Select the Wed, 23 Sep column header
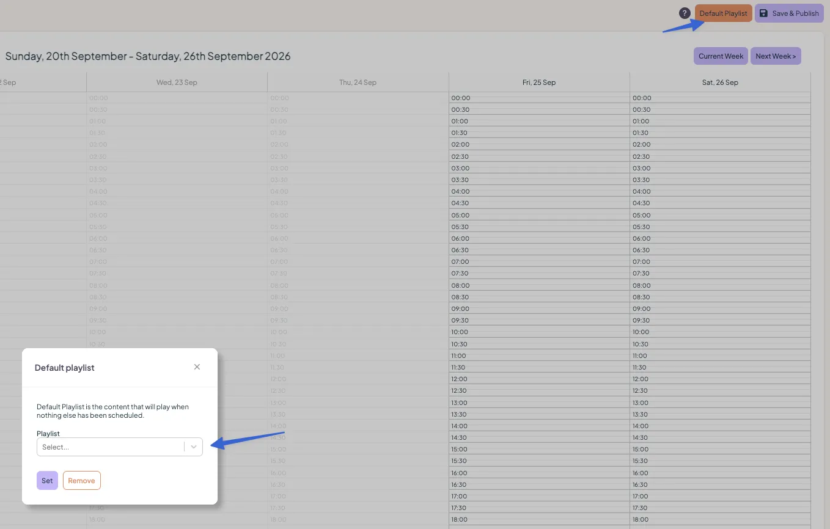Viewport: 830px width, 529px height. point(177,82)
